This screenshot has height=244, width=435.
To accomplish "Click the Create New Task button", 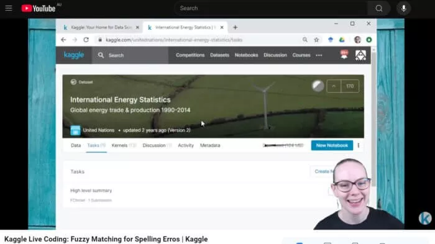I will click(x=323, y=171).
